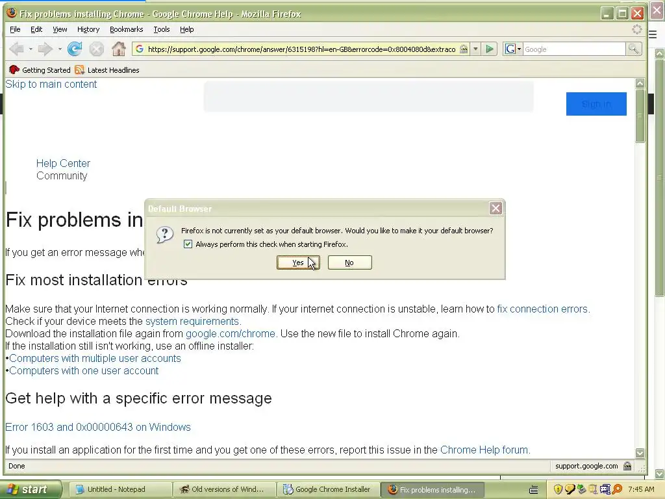
Task: Click the hamburger menu icon on the outer window
Action: point(653,35)
